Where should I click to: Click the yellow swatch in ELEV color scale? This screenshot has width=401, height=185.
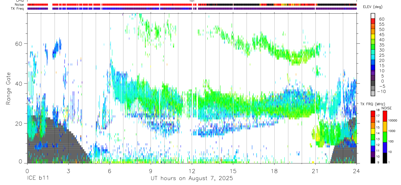[x=373, y=37]
